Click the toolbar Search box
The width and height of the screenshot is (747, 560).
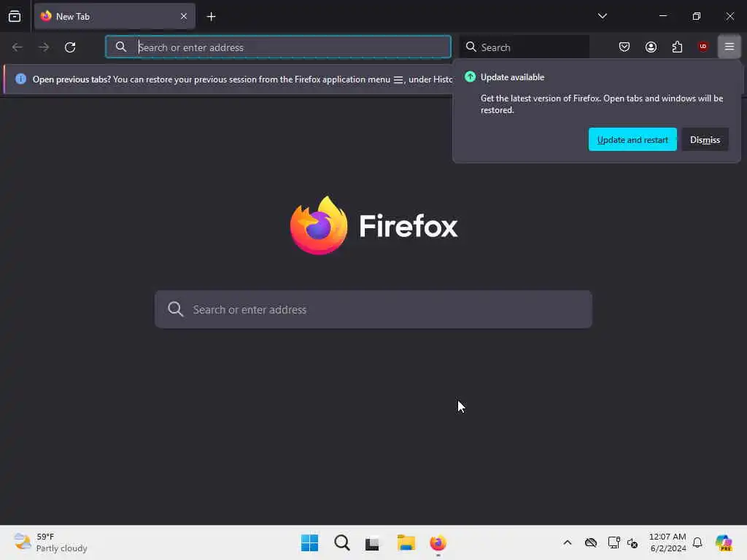coord(525,47)
